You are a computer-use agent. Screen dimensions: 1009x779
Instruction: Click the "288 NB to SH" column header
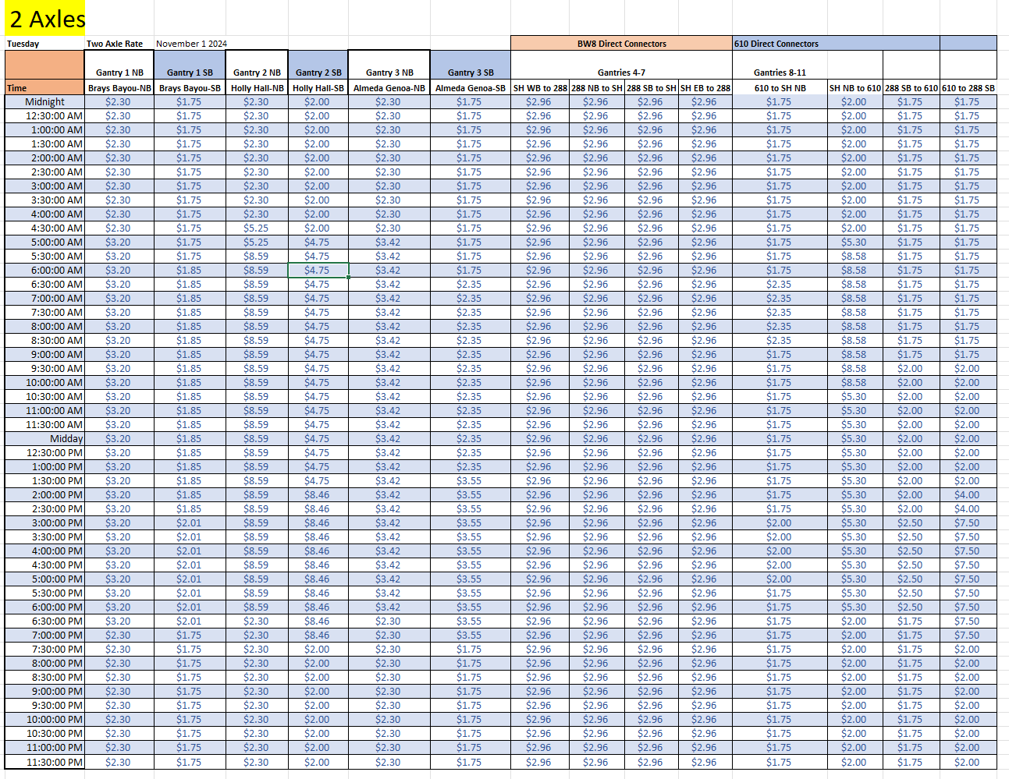click(x=597, y=88)
